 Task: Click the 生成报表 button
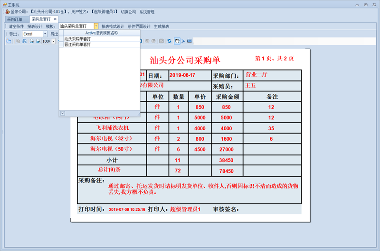pyautogui.click(x=161, y=27)
